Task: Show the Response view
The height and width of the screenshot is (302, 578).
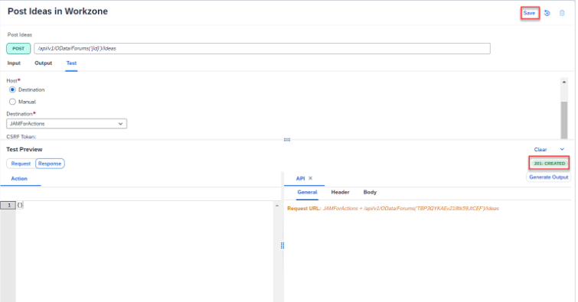Action: pyautogui.click(x=50, y=164)
